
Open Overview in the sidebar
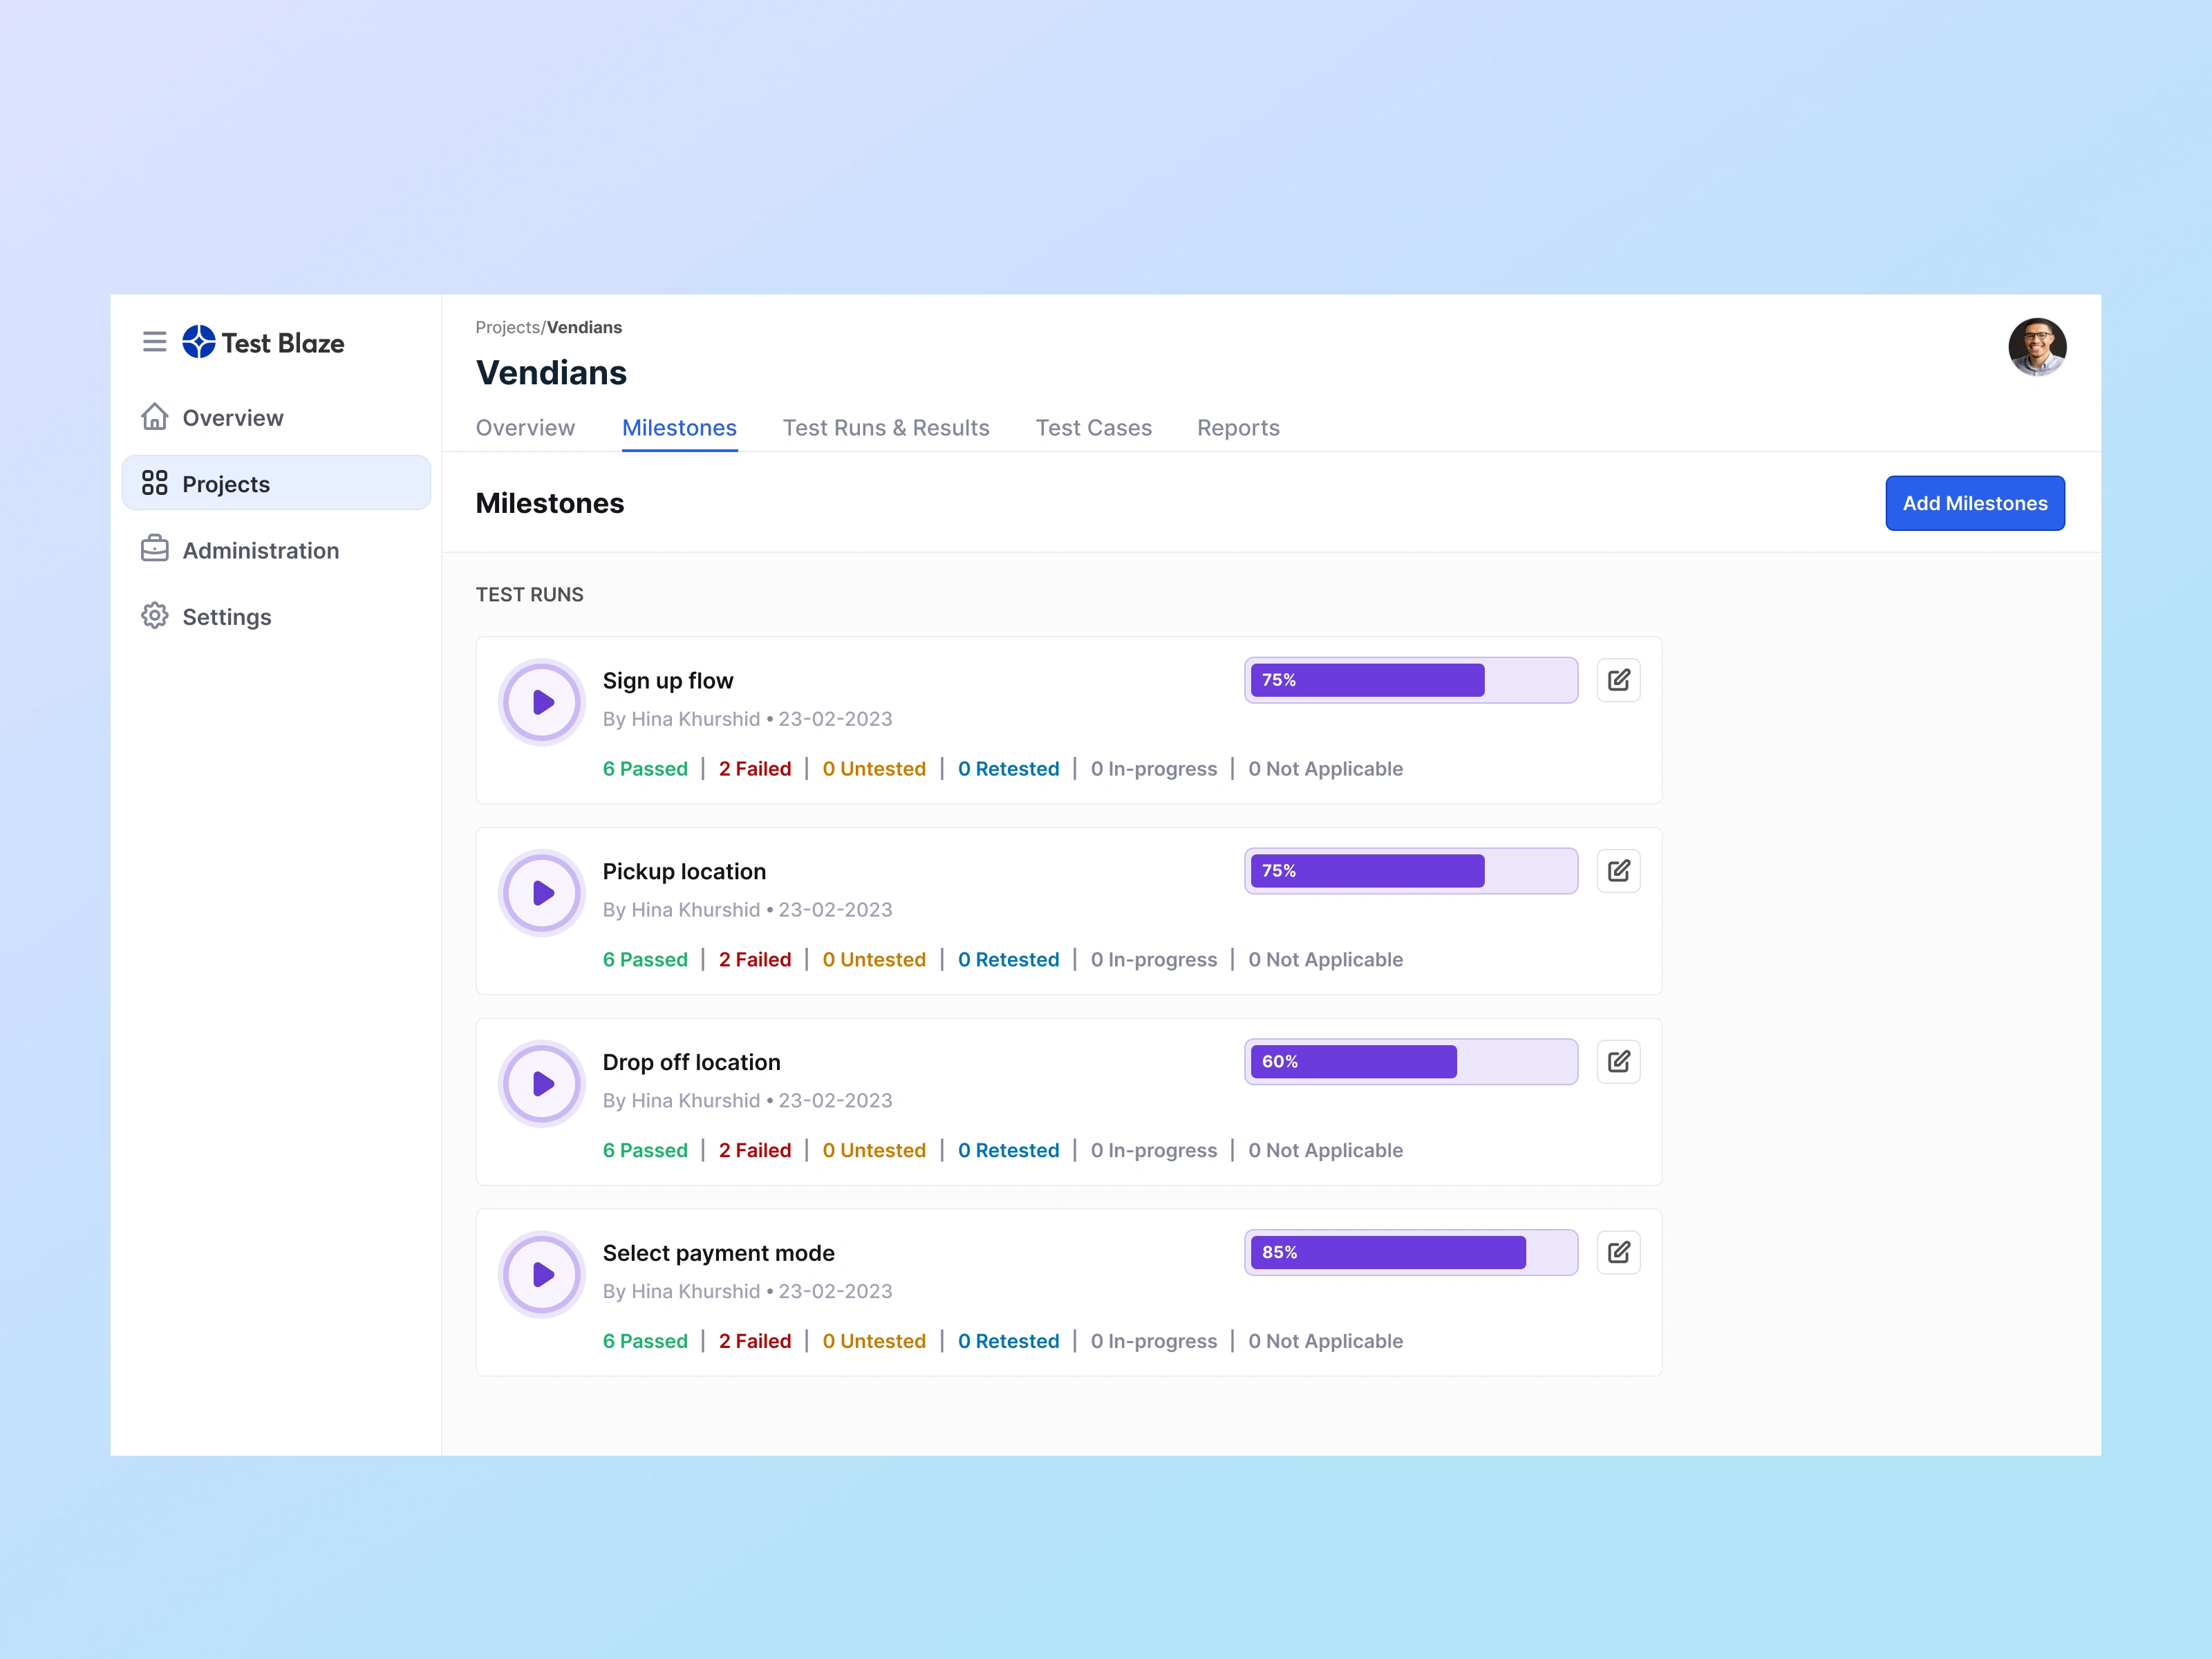click(232, 418)
